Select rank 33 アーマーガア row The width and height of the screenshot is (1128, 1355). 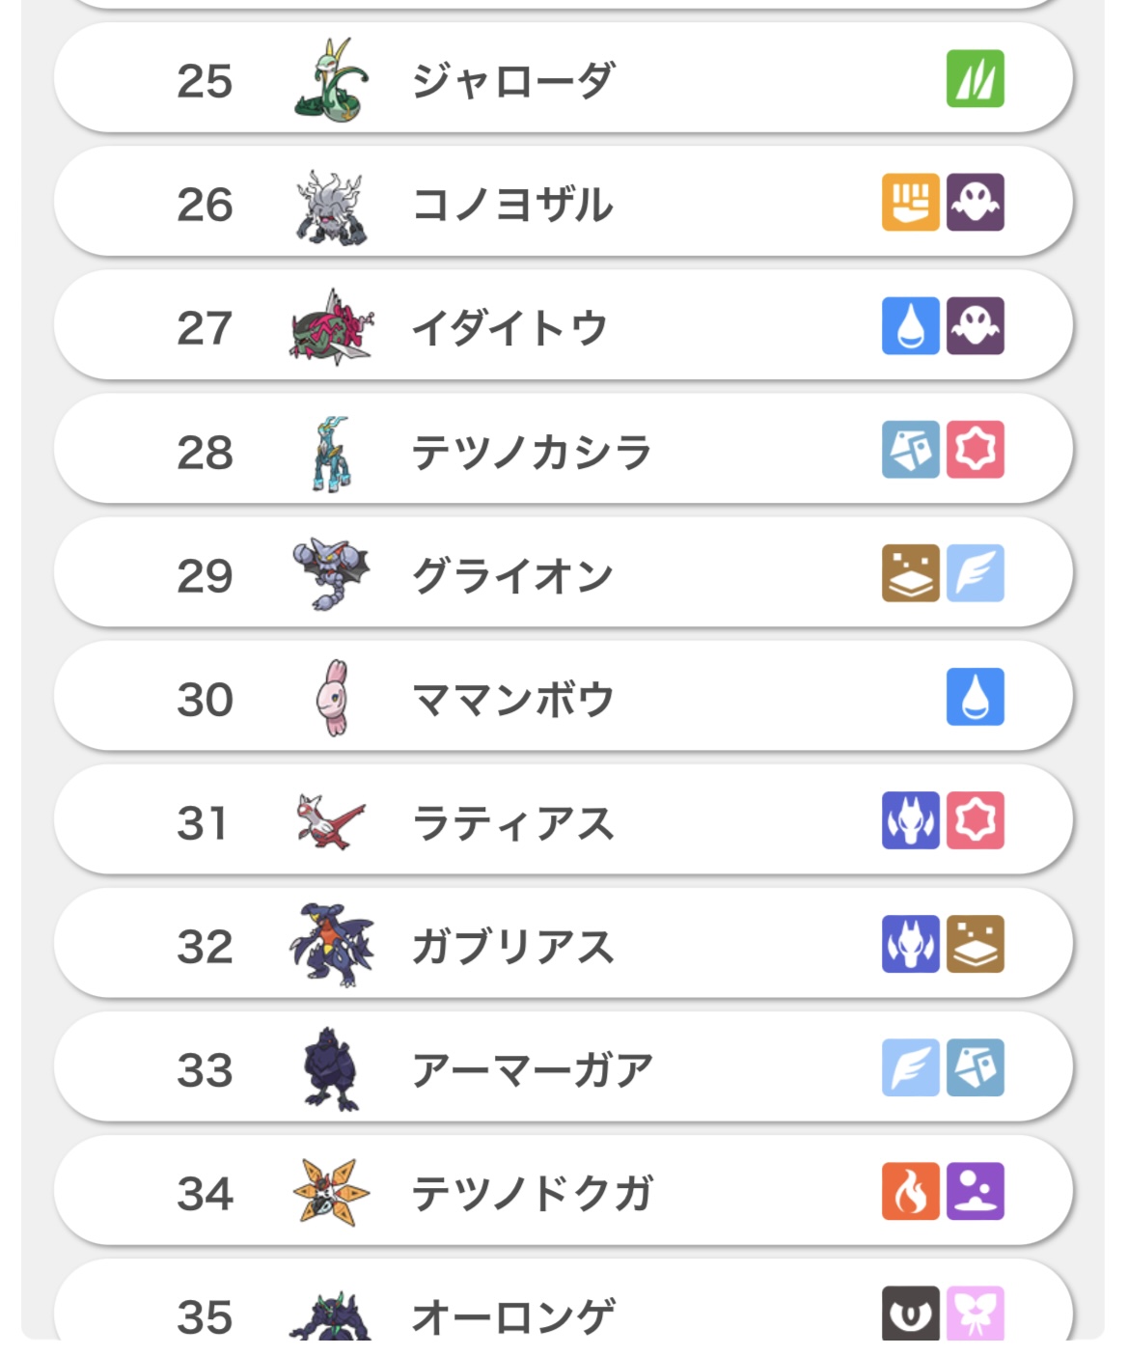tap(563, 1067)
